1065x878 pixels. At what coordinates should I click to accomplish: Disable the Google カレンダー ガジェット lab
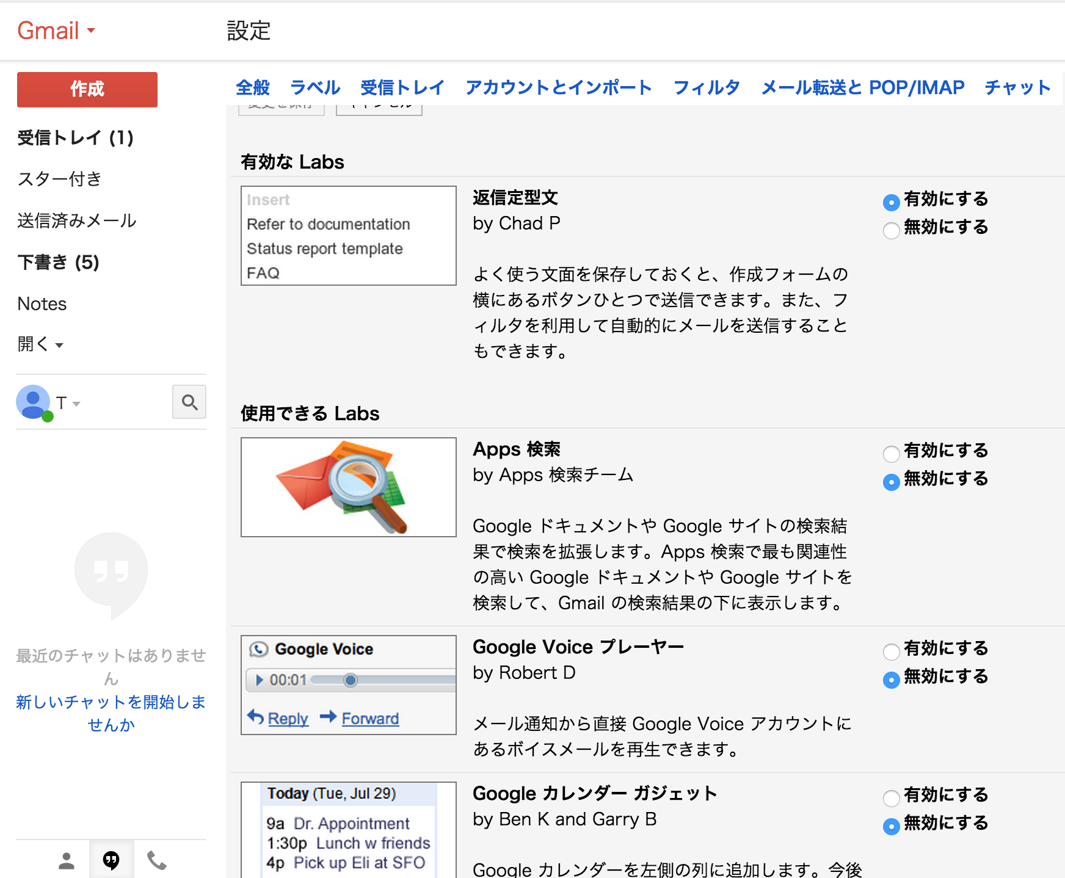point(892,826)
